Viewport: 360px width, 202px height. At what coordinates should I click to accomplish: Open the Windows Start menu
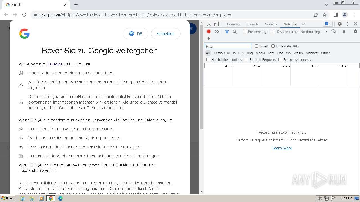click(8, 198)
